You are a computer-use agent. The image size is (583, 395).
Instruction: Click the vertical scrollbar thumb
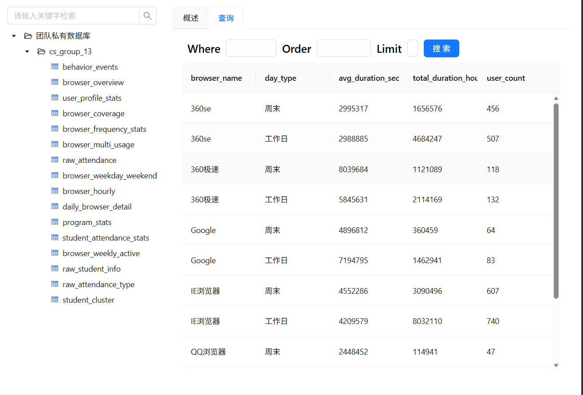pyautogui.click(x=556, y=201)
